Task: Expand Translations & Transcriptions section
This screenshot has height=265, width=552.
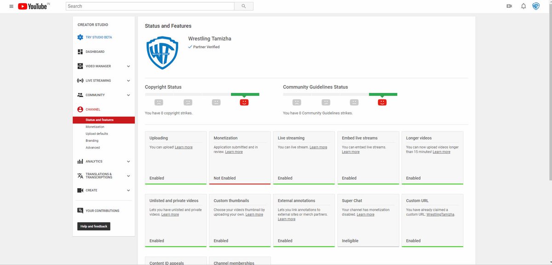Action: pyautogui.click(x=128, y=176)
